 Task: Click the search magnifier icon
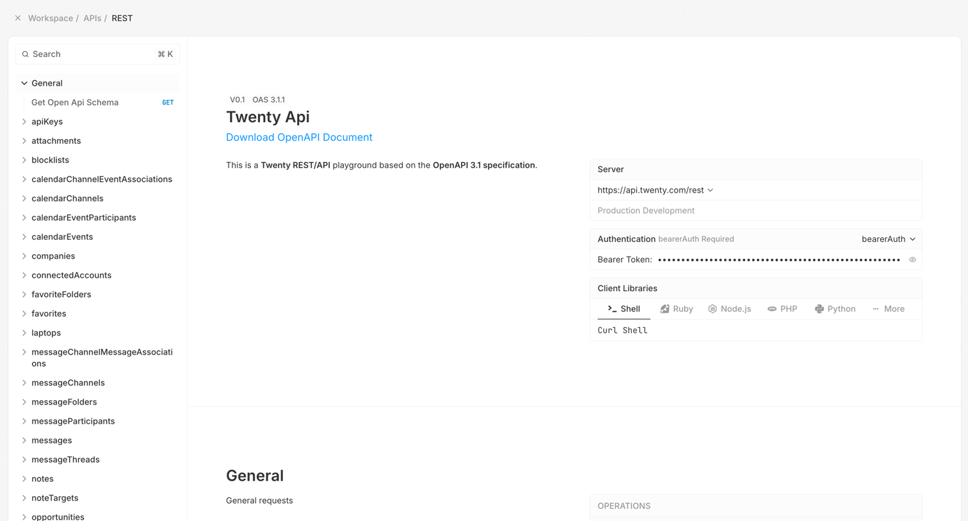pos(26,54)
